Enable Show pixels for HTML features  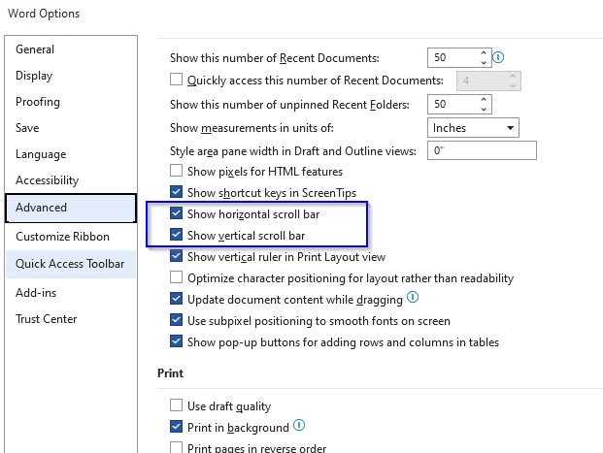[177, 171]
